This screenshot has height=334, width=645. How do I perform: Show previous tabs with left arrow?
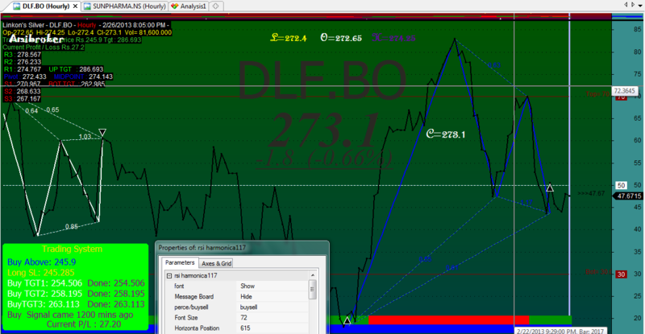(626, 5)
